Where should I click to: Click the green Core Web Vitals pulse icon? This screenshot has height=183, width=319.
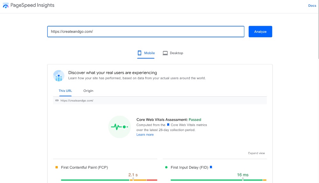point(119,127)
